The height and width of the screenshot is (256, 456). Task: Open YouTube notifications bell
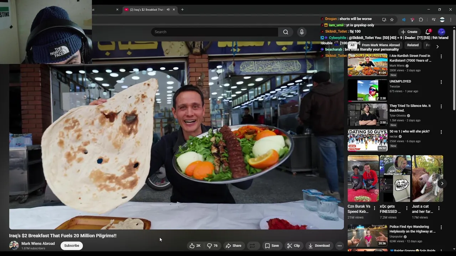pos(428,32)
